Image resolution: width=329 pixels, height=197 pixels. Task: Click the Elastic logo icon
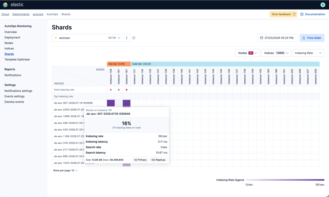point(5,5)
